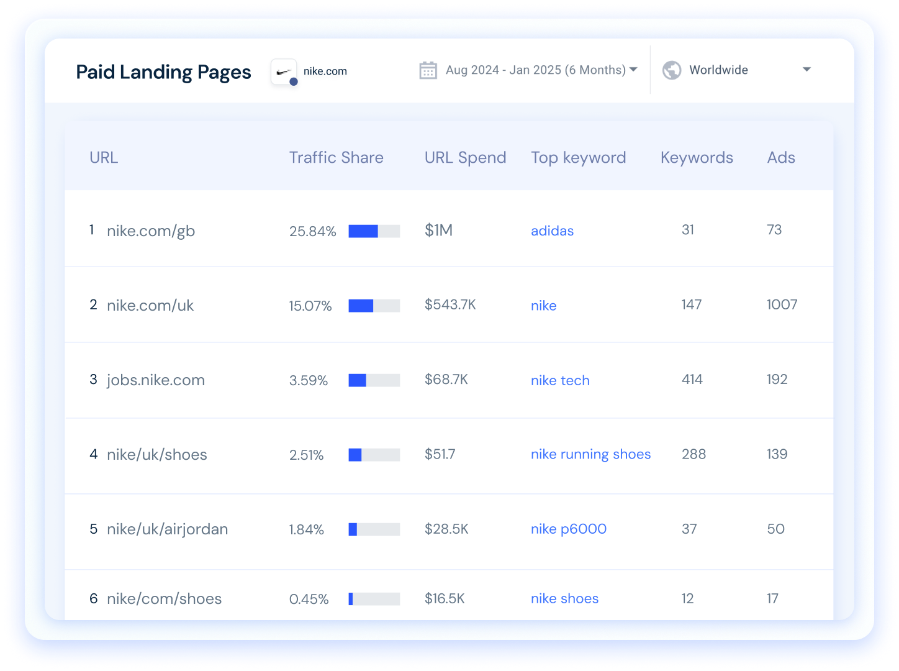Select the Aug 2024 - Jan 2025 date range
Viewport: 899px width, 671px height.
[x=536, y=70]
